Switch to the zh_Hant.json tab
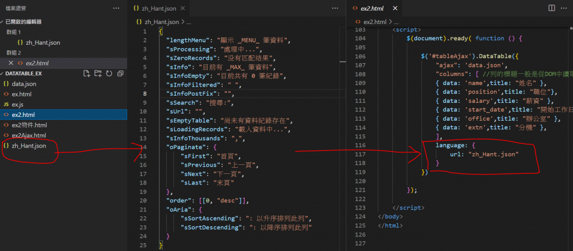The width and height of the screenshot is (573, 251). pyautogui.click(x=159, y=8)
